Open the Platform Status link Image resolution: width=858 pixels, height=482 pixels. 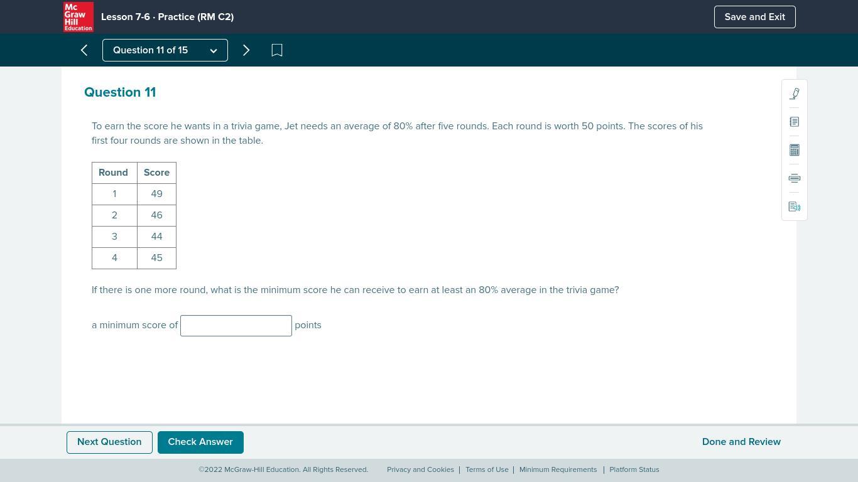(634, 469)
